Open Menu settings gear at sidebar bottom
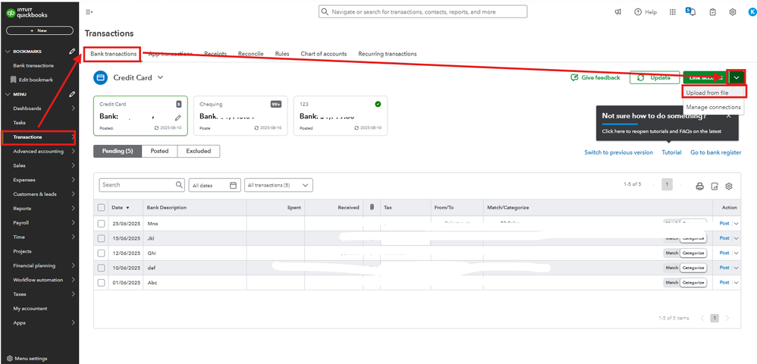The height and width of the screenshot is (364, 757). pyautogui.click(x=10, y=359)
